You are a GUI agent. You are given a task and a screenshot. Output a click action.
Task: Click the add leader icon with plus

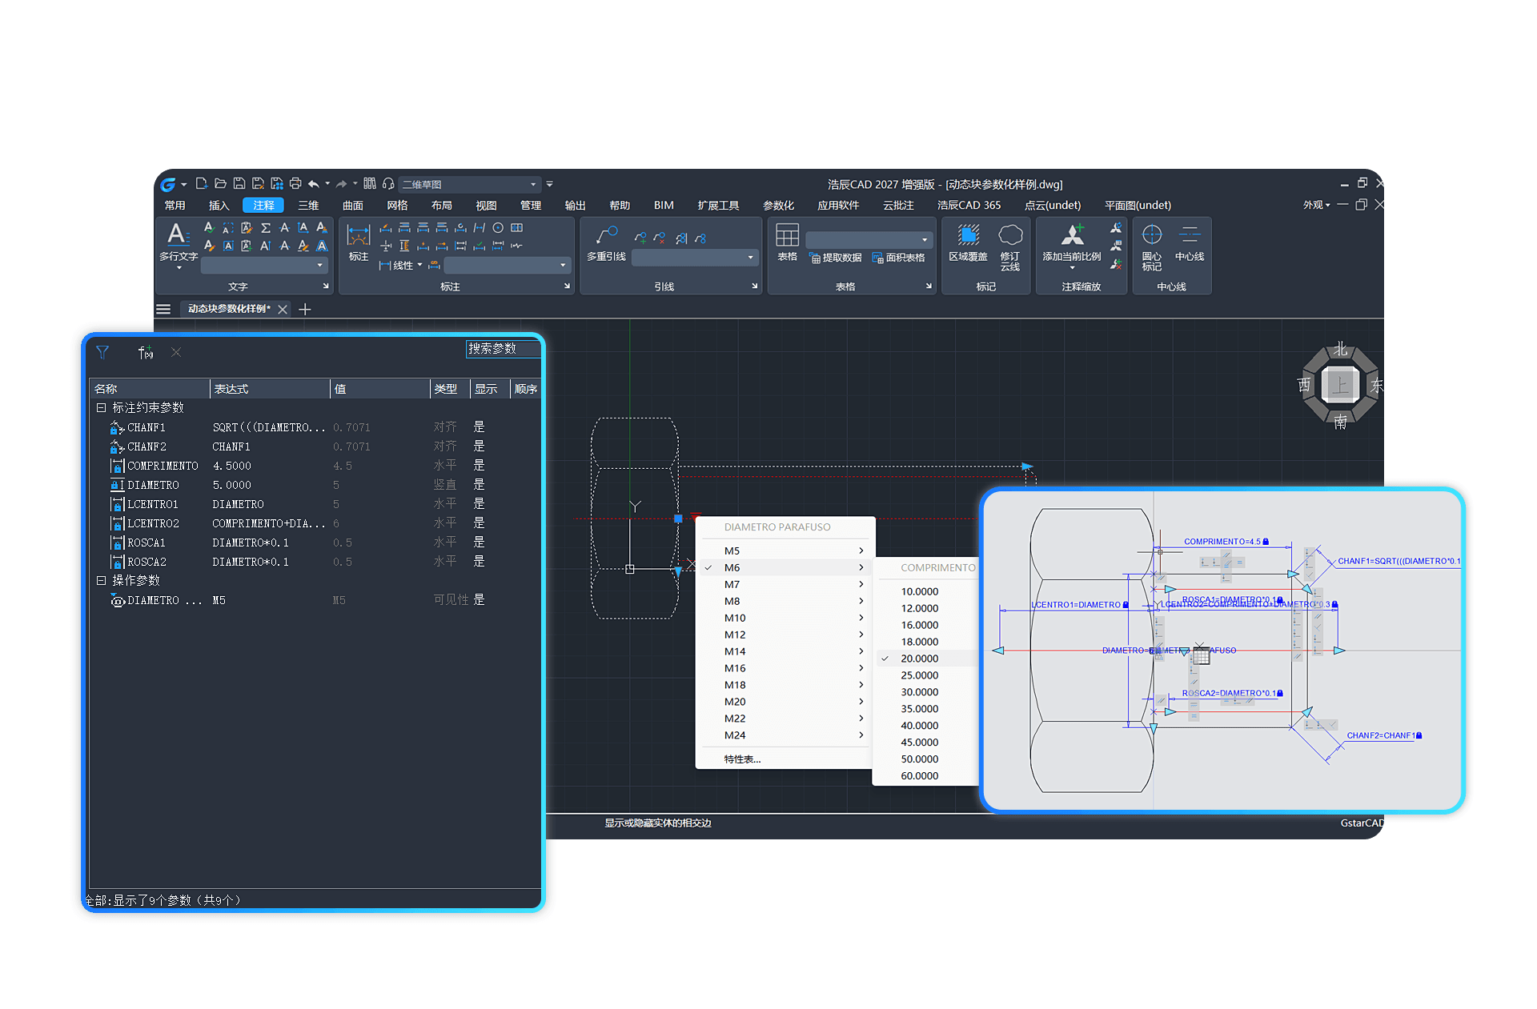640,238
